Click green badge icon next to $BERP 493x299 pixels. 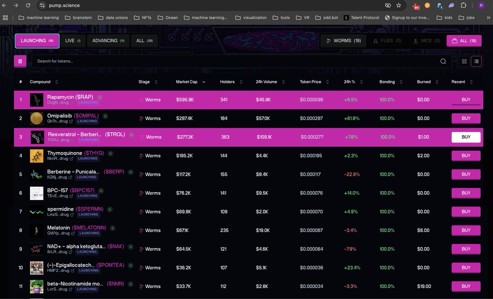130,172
